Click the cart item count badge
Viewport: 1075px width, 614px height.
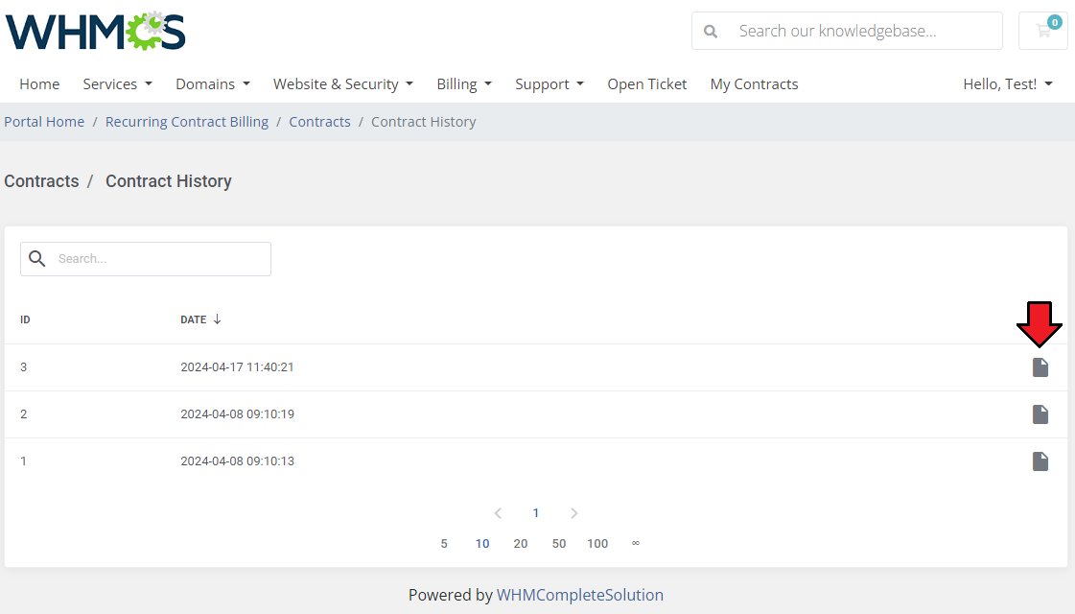pos(1055,22)
